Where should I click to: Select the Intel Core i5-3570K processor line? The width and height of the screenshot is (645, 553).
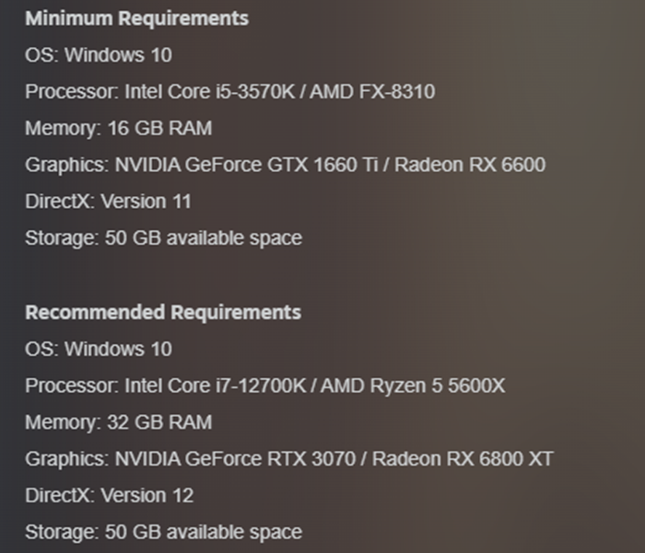tap(230, 91)
